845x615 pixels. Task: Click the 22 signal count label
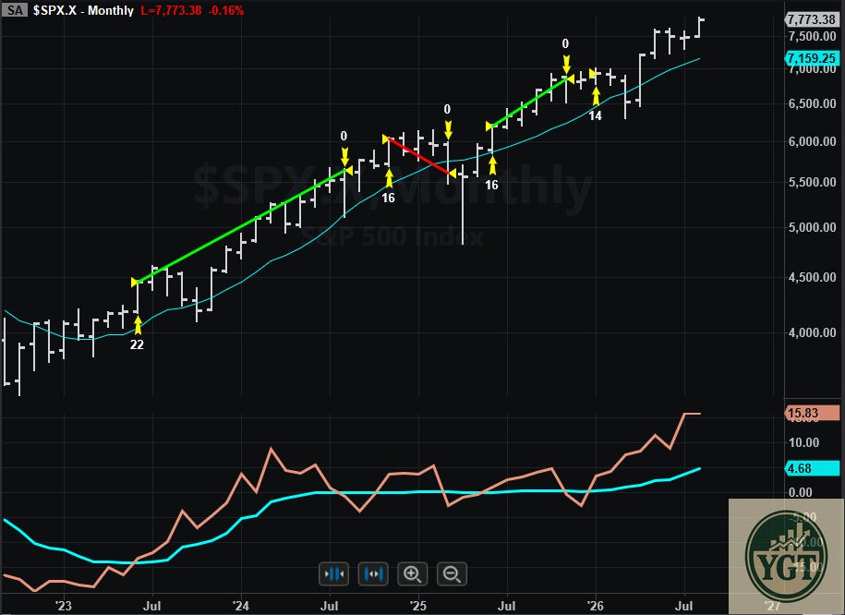coord(137,344)
